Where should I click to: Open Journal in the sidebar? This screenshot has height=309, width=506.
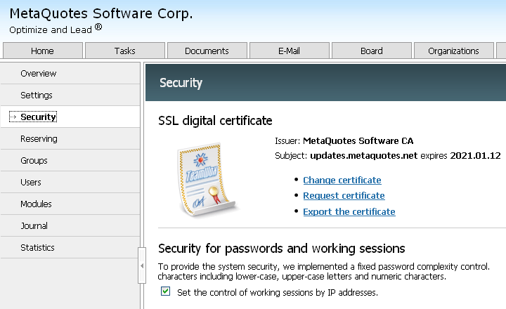click(70, 226)
